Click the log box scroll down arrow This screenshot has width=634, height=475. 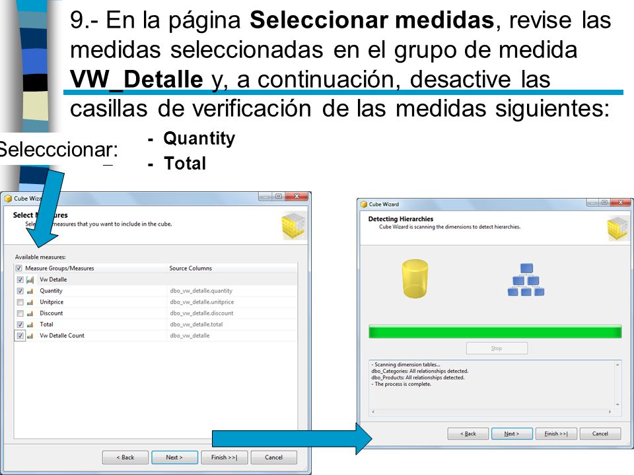617,404
